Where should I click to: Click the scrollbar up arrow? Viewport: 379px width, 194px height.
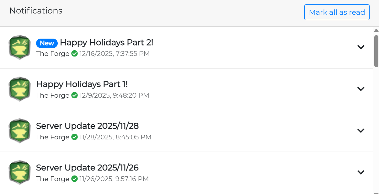[376, 30]
